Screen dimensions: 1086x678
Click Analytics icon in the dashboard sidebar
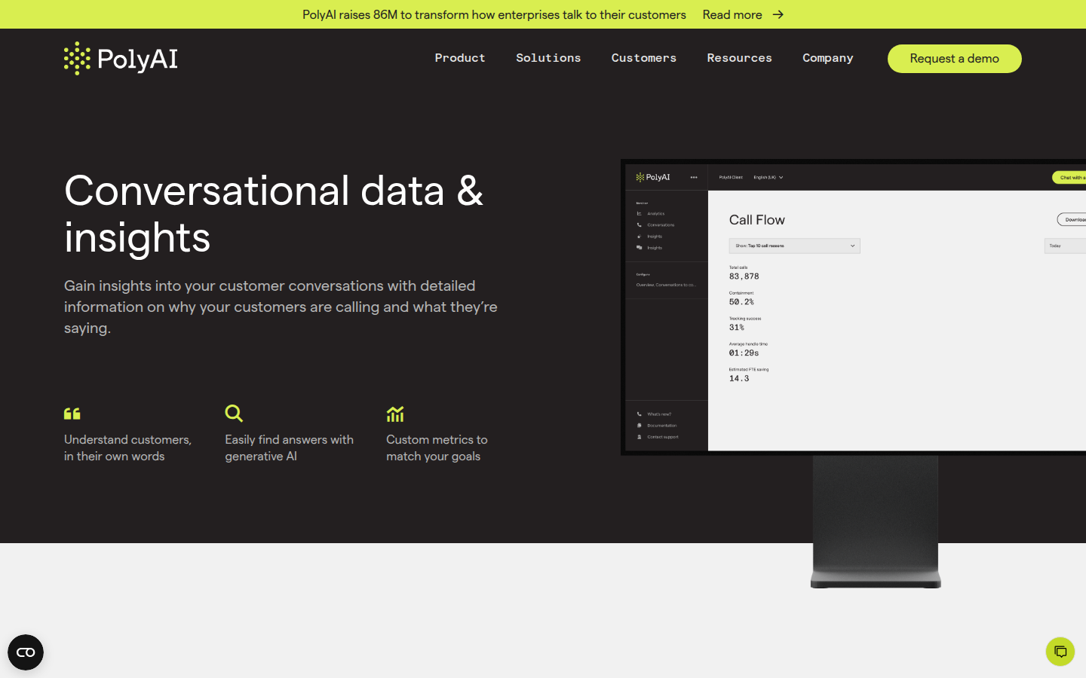click(x=640, y=214)
